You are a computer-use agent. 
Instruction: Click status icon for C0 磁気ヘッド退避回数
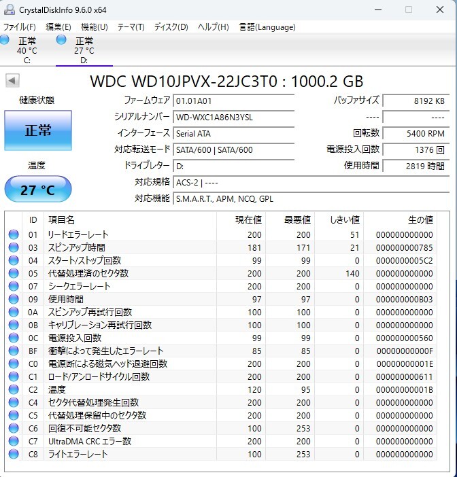tap(14, 364)
